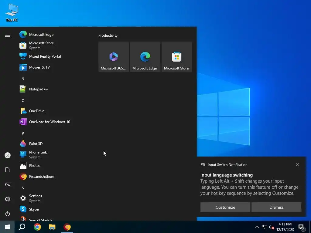311x233 pixels.
Task: Open Google Chrome from the taskbar
Action: (37, 227)
